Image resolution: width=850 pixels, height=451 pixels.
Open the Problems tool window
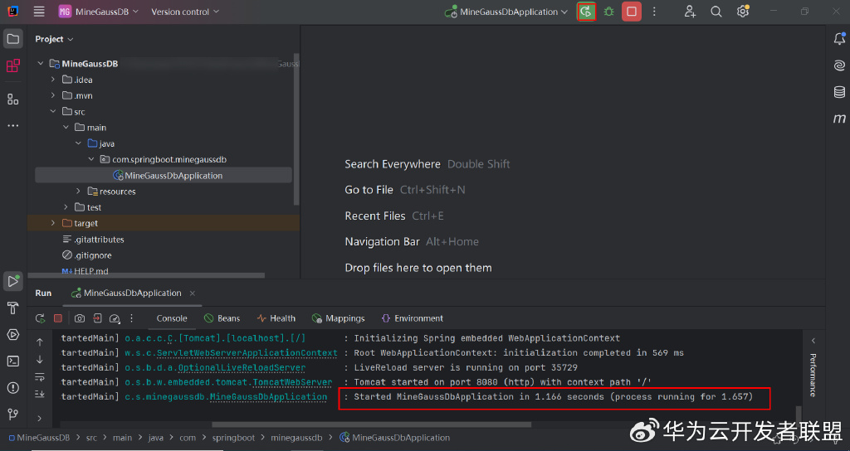pyautogui.click(x=13, y=388)
